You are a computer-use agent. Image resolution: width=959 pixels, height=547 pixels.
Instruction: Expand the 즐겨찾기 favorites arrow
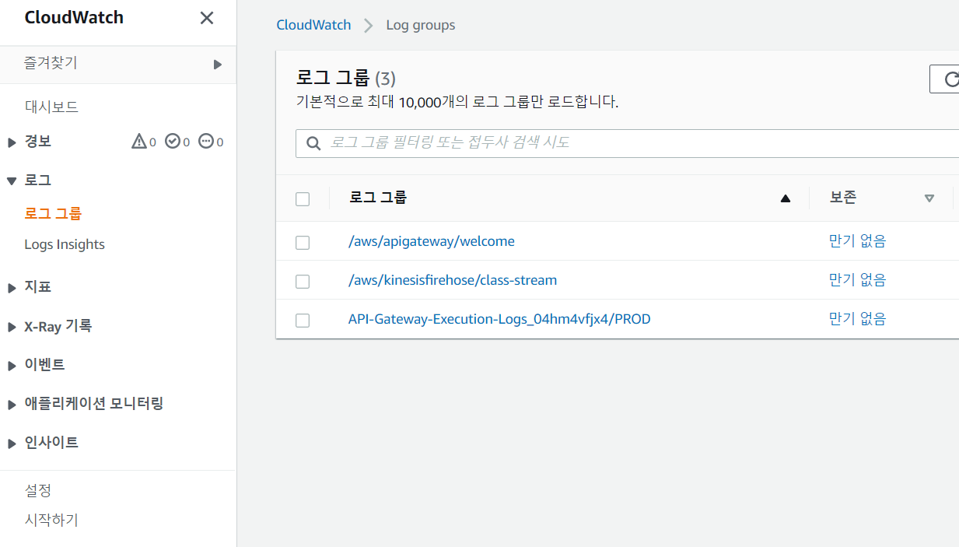click(x=218, y=65)
